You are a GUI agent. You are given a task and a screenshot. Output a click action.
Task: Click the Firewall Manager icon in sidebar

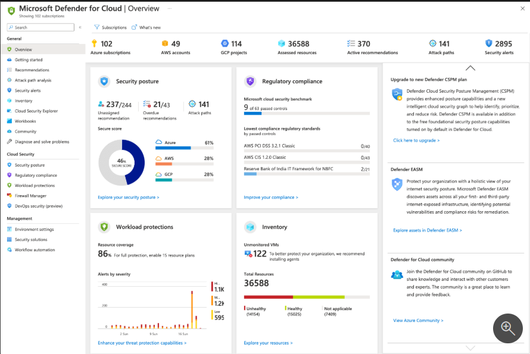(10, 196)
